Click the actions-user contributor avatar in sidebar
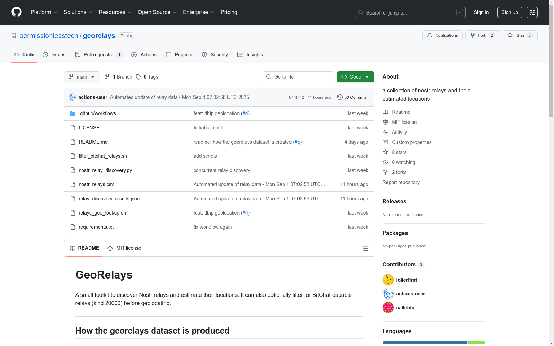Screen dimensions: 554x346 pyautogui.click(x=388, y=294)
